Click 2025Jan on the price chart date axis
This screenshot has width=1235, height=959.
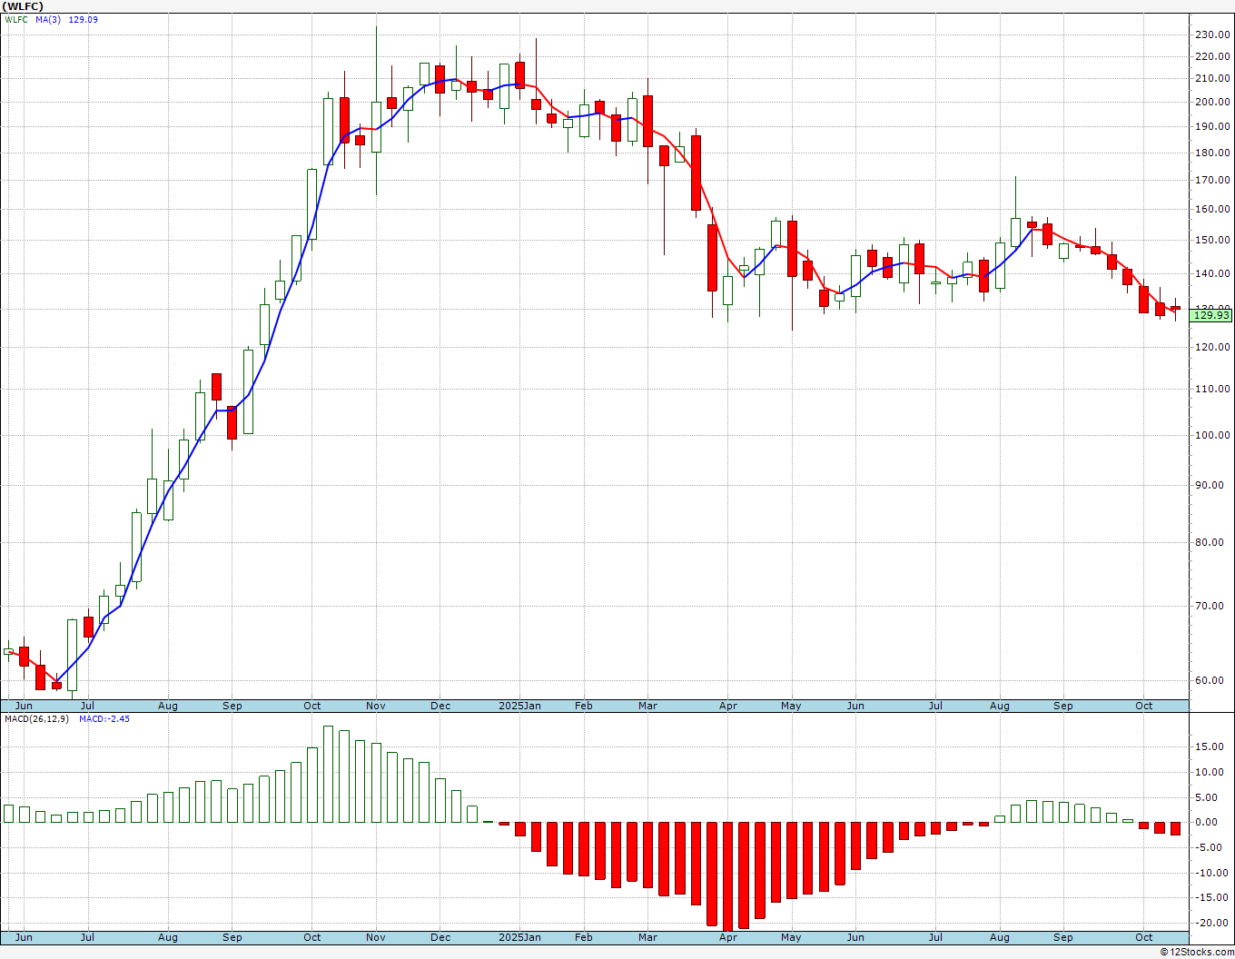click(x=520, y=706)
